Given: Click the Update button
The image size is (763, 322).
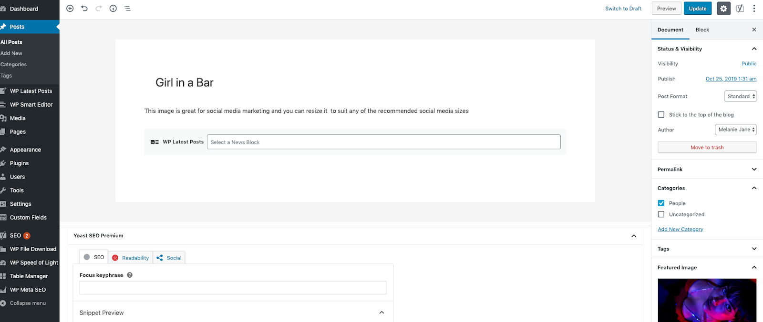Looking at the screenshot, I should pos(697,9).
